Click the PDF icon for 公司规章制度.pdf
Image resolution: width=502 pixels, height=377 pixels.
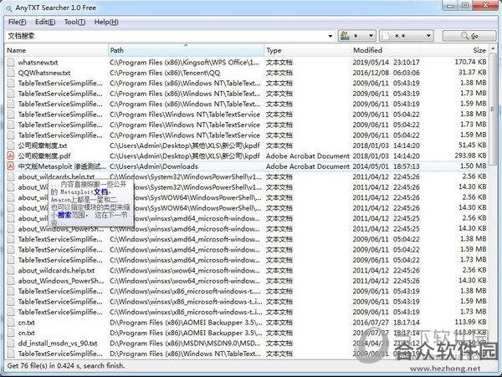(x=11, y=156)
